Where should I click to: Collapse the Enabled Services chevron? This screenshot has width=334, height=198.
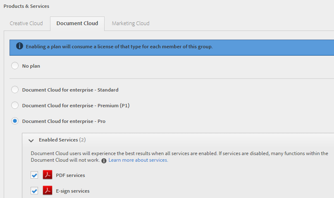[x=31, y=140]
